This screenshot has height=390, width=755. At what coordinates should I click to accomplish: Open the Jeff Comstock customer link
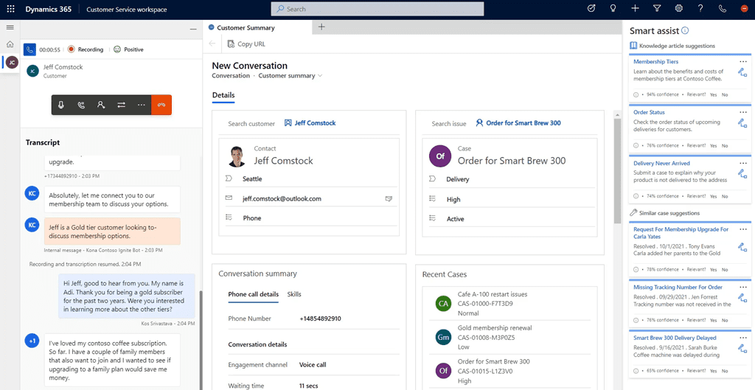pos(315,123)
